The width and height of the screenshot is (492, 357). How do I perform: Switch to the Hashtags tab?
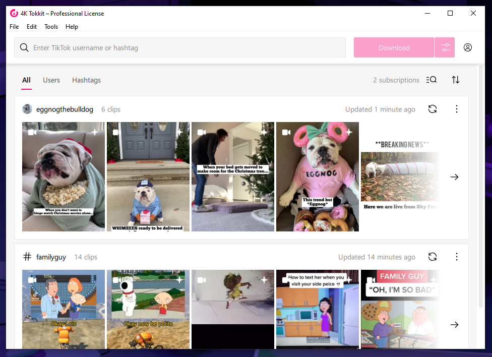pyautogui.click(x=86, y=80)
